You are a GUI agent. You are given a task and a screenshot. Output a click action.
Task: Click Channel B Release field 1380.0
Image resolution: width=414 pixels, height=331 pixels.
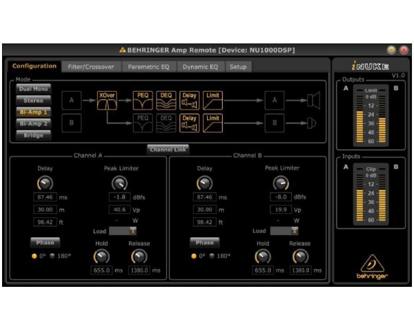click(300, 270)
